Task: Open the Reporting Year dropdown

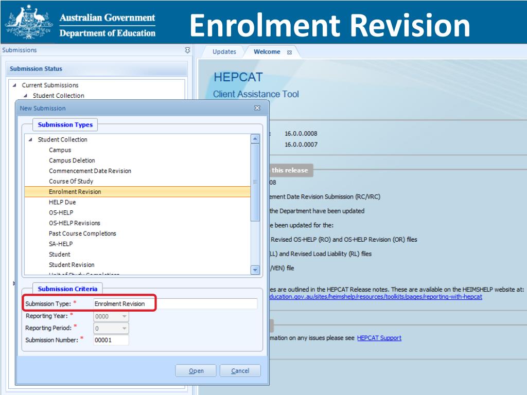Action: (x=124, y=316)
